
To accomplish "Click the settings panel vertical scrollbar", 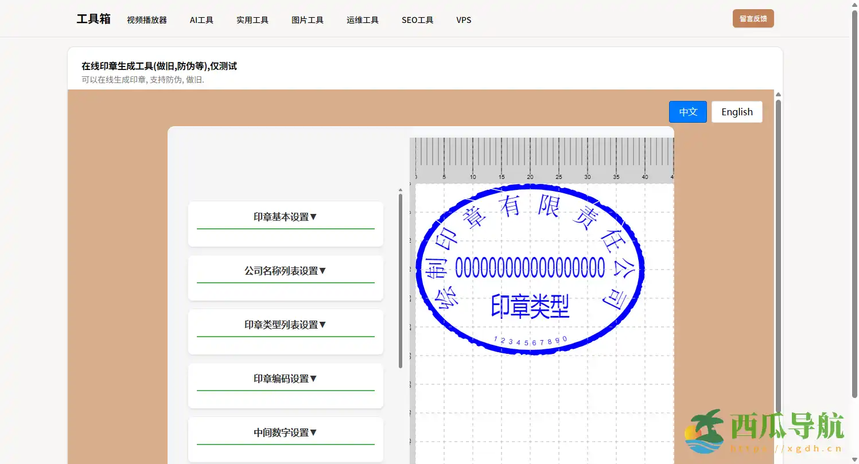I will click(401, 280).
